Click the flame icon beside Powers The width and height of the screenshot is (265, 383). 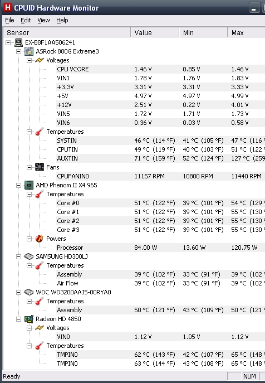click(40, 239)
